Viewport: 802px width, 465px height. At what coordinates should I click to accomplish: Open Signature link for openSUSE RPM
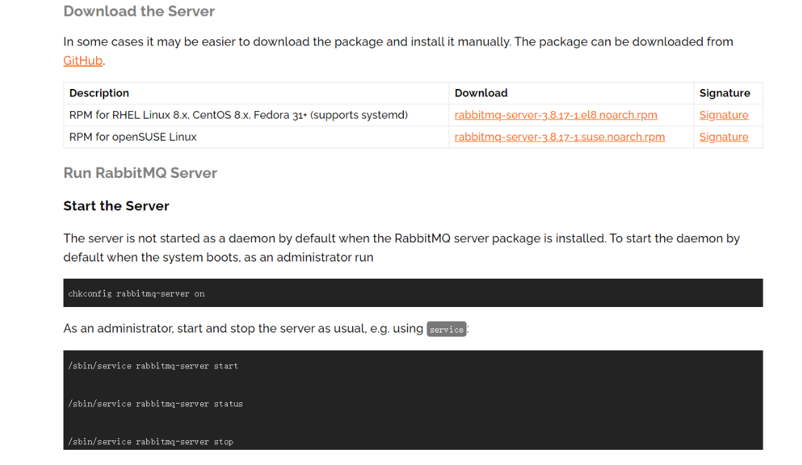coord(723,137)
